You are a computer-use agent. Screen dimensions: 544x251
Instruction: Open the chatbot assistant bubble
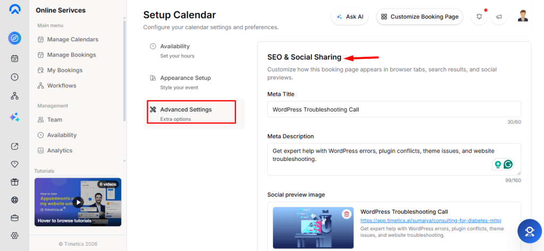[530, 231]
